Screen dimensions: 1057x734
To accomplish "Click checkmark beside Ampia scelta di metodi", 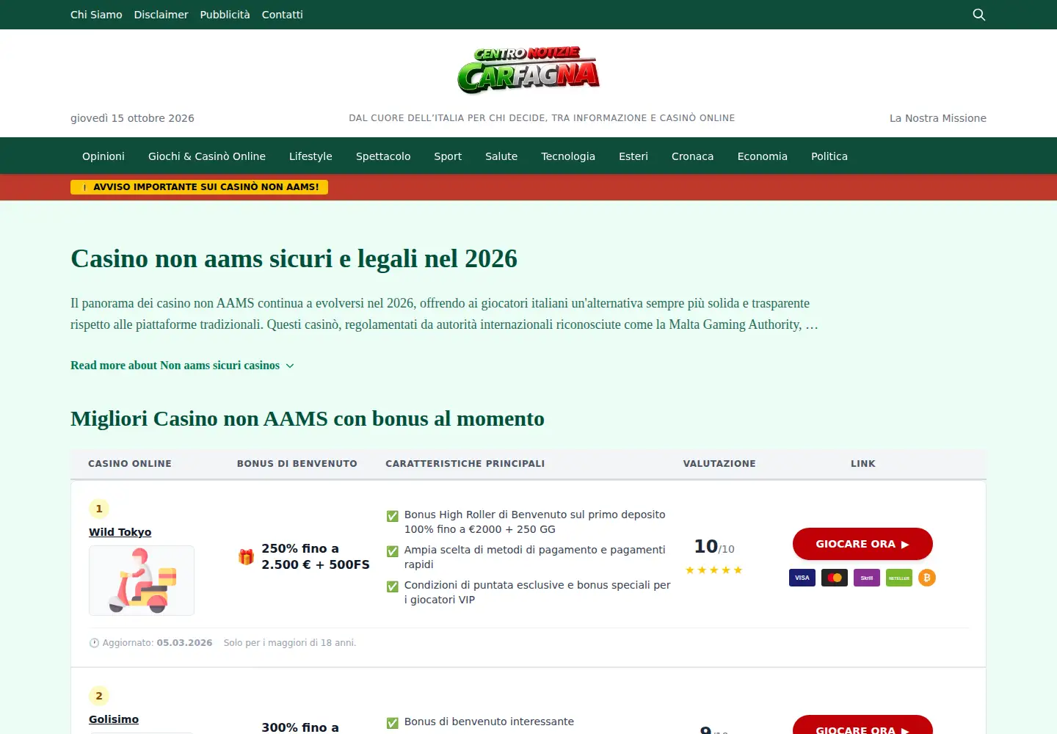I will pyautogui.click(x=393, y=551).
